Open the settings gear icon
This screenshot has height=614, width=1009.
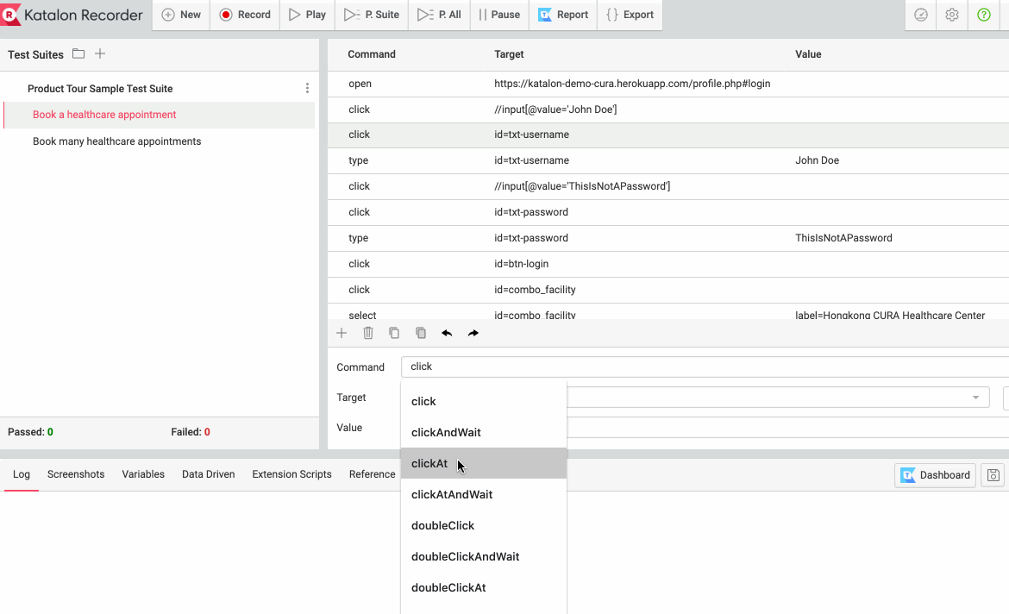(x=952, y=14)
